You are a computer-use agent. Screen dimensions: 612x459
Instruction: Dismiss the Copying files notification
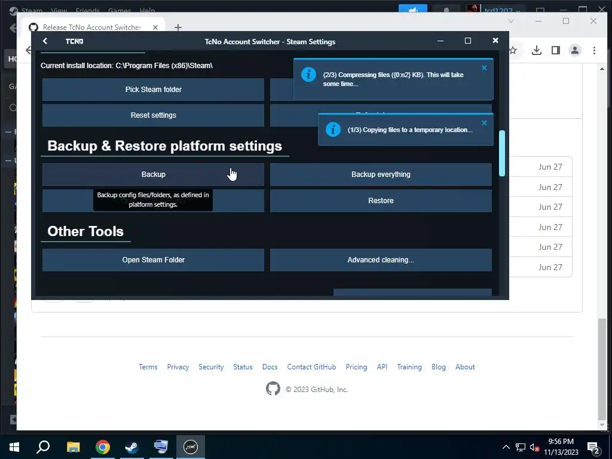pyautogui.click(x=484, y=123)
